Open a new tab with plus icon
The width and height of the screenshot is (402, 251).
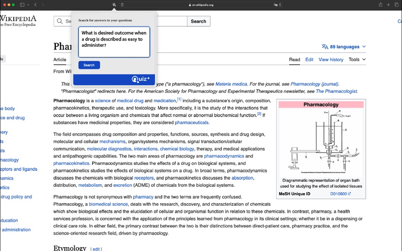point(388,5)
